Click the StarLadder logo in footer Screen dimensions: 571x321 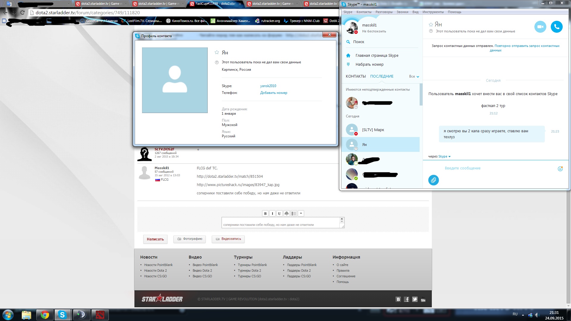click(162, 298)
